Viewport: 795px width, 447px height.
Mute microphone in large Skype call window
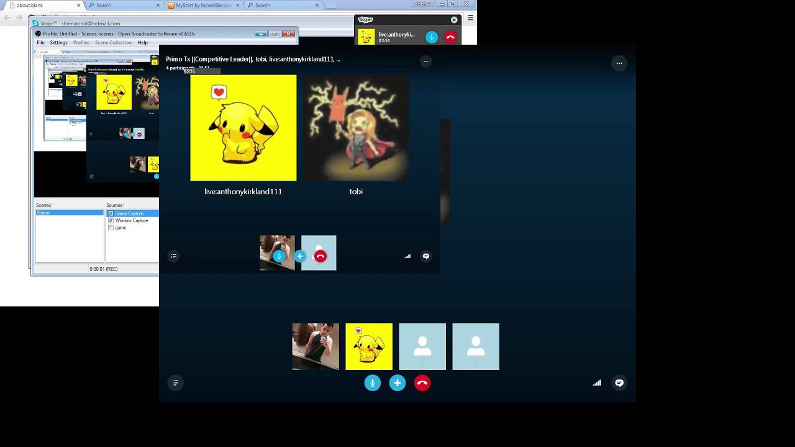[x=373, y=383]
